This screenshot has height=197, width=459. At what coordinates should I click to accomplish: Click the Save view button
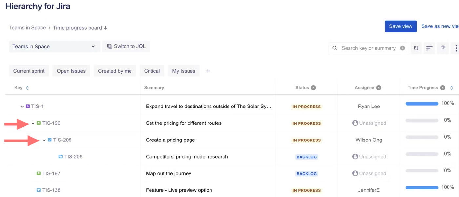[x=400, y=26]
